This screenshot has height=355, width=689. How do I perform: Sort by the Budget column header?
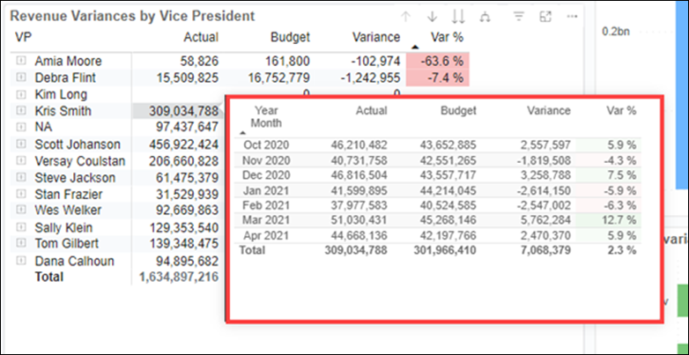pos(290,38)
